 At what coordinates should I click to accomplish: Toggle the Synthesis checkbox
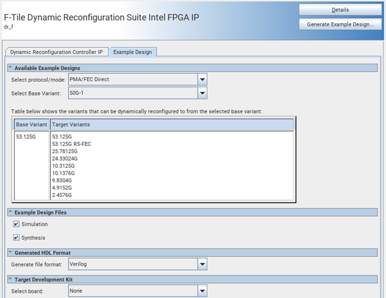(16, 238)
